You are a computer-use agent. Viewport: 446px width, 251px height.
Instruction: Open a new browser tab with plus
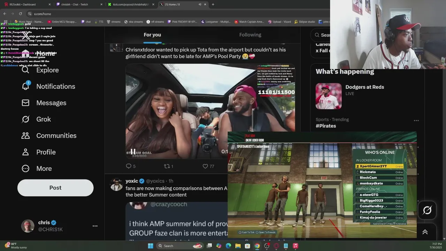213,5
